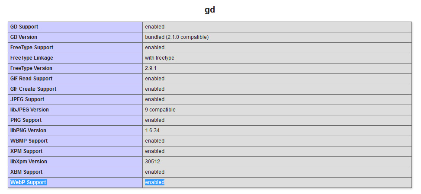This screenshot has height=194, width=421.
Task: Click the FreeType Support label
Action: point(32,48)
